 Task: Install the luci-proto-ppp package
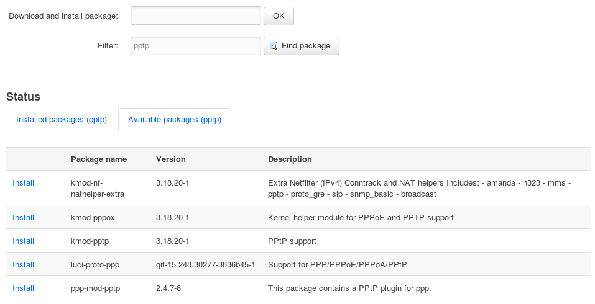[23, 265]
